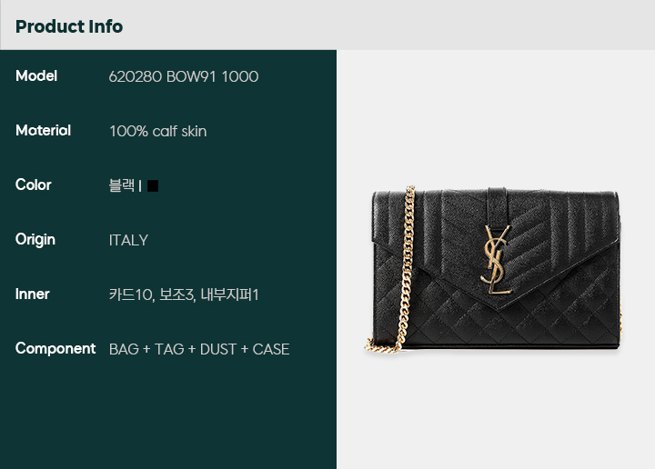This screenshot has width=655, height=469.
Task: Click the Color label
Action: (x=34, y=185)
